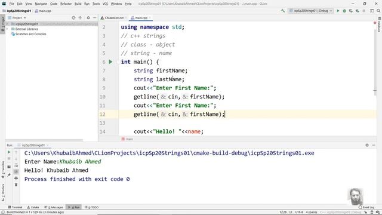Click the Build hammer icon
382x215 pixels.
point(282,11)
